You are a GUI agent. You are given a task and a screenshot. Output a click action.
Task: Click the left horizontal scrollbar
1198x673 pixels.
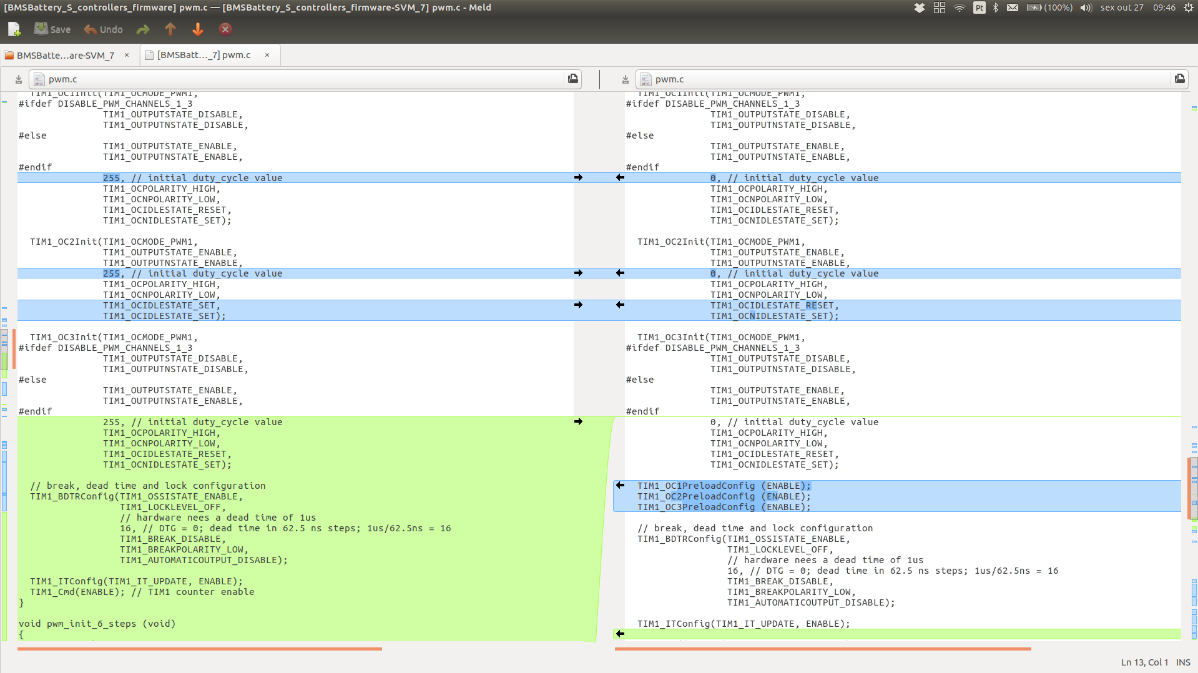(x=200, y=649)
